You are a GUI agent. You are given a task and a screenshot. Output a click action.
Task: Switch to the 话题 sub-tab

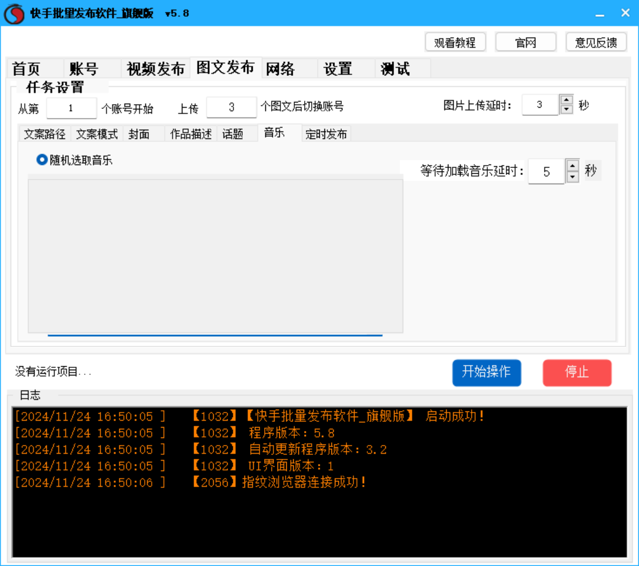click(237, 134)
